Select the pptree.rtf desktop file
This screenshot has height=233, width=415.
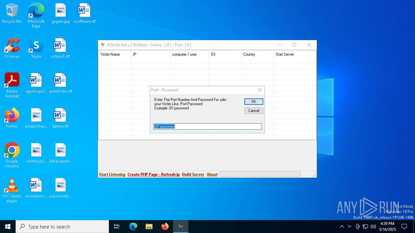61,118
